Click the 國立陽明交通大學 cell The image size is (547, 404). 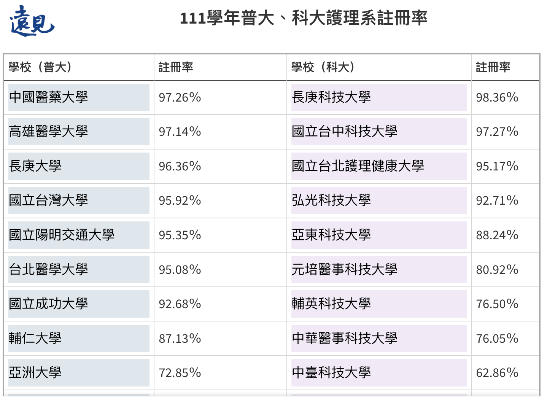pyautogui.click(x=79, y=235)
